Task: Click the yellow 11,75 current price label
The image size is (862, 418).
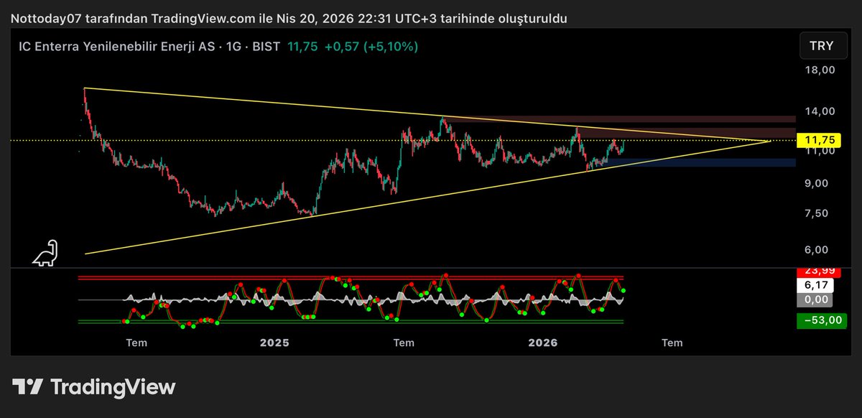Action: 819,140
